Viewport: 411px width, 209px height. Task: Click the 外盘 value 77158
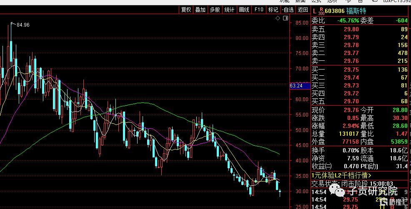[x=351, y=142]
